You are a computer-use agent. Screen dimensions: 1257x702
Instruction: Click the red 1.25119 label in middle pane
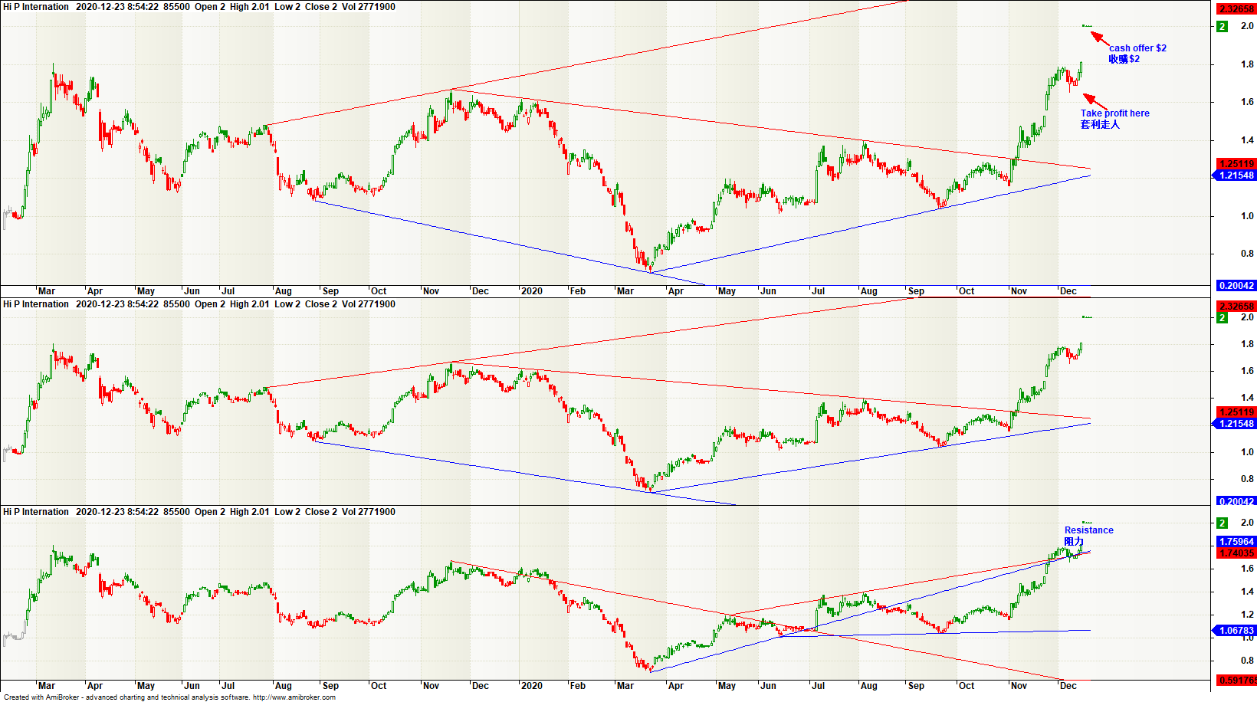[x=1236, y=412]
